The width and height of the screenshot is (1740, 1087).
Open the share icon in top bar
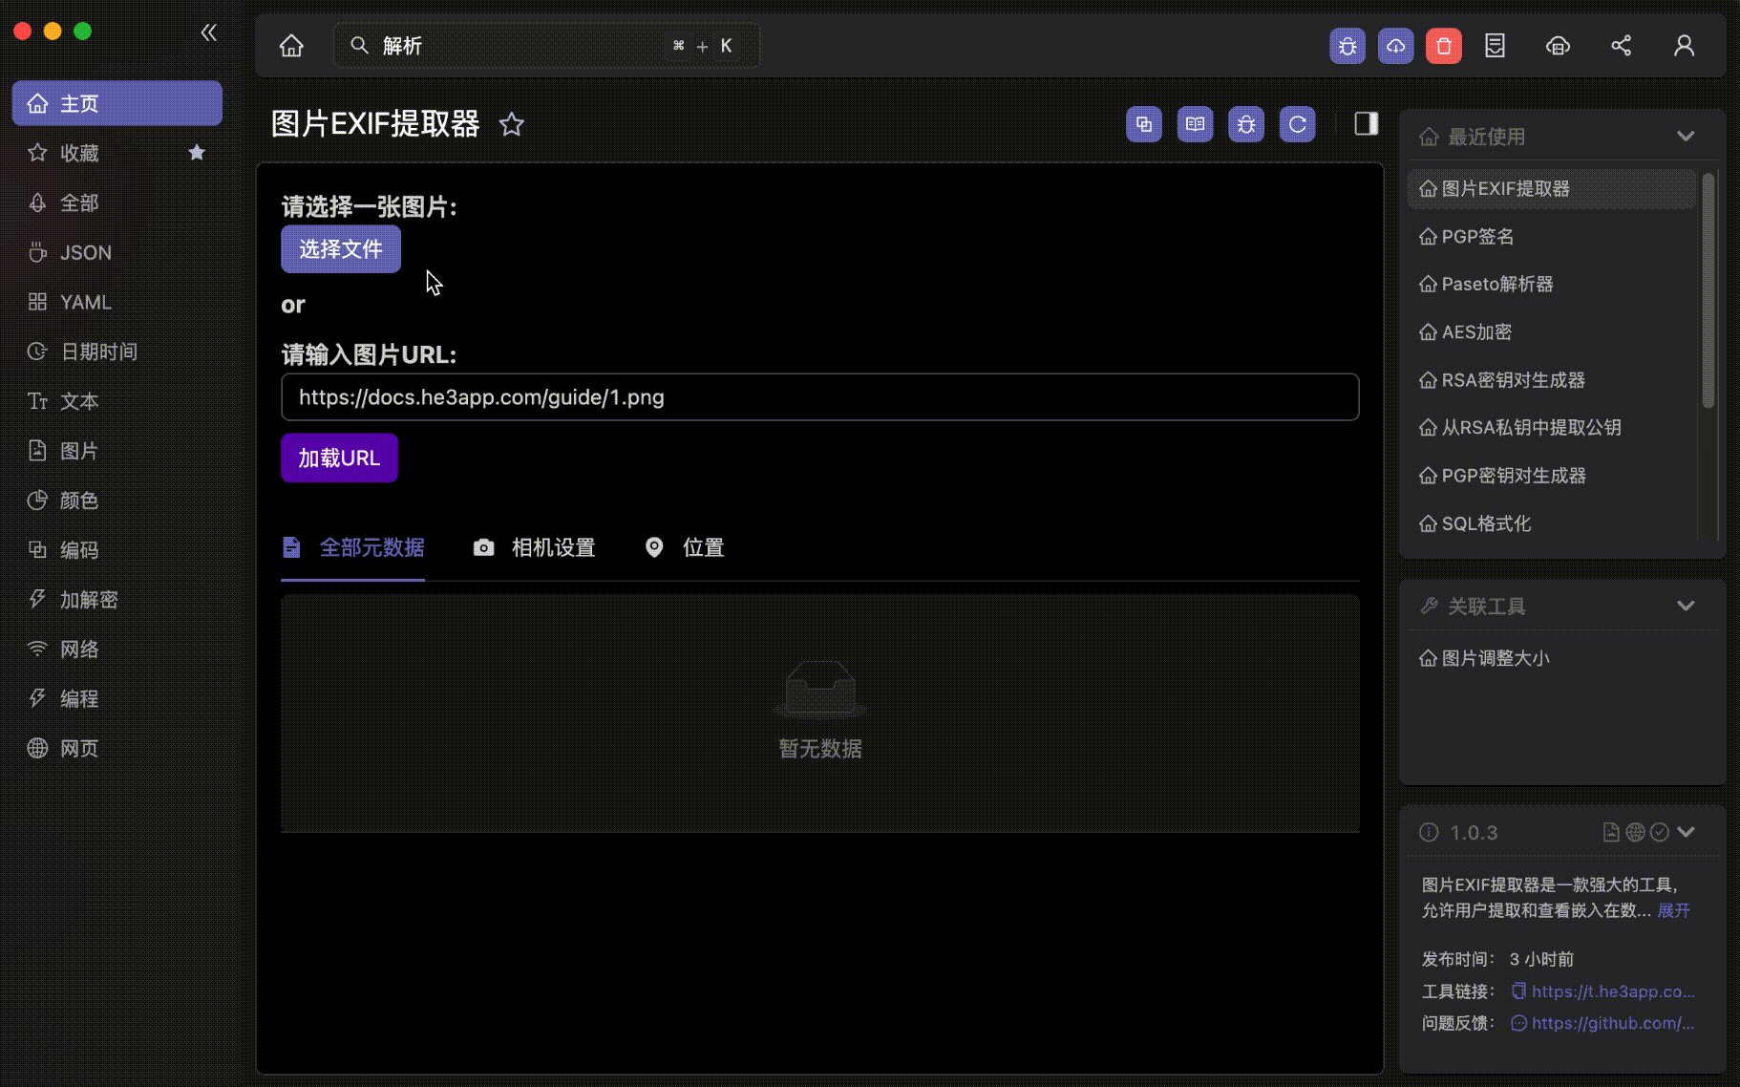click(x=1621, y=46)
